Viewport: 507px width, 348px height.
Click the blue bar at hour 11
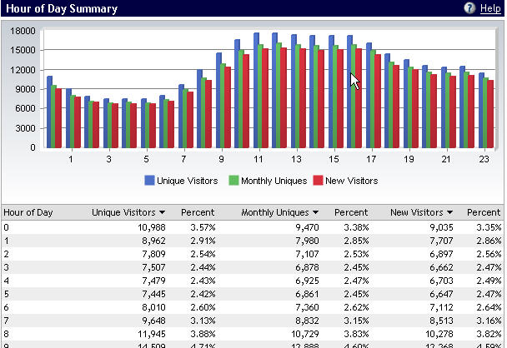257,92
